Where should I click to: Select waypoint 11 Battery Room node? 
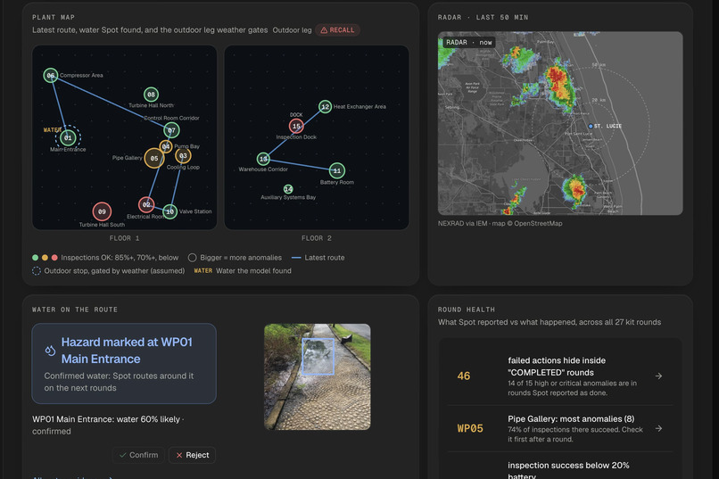coord(337,170)
